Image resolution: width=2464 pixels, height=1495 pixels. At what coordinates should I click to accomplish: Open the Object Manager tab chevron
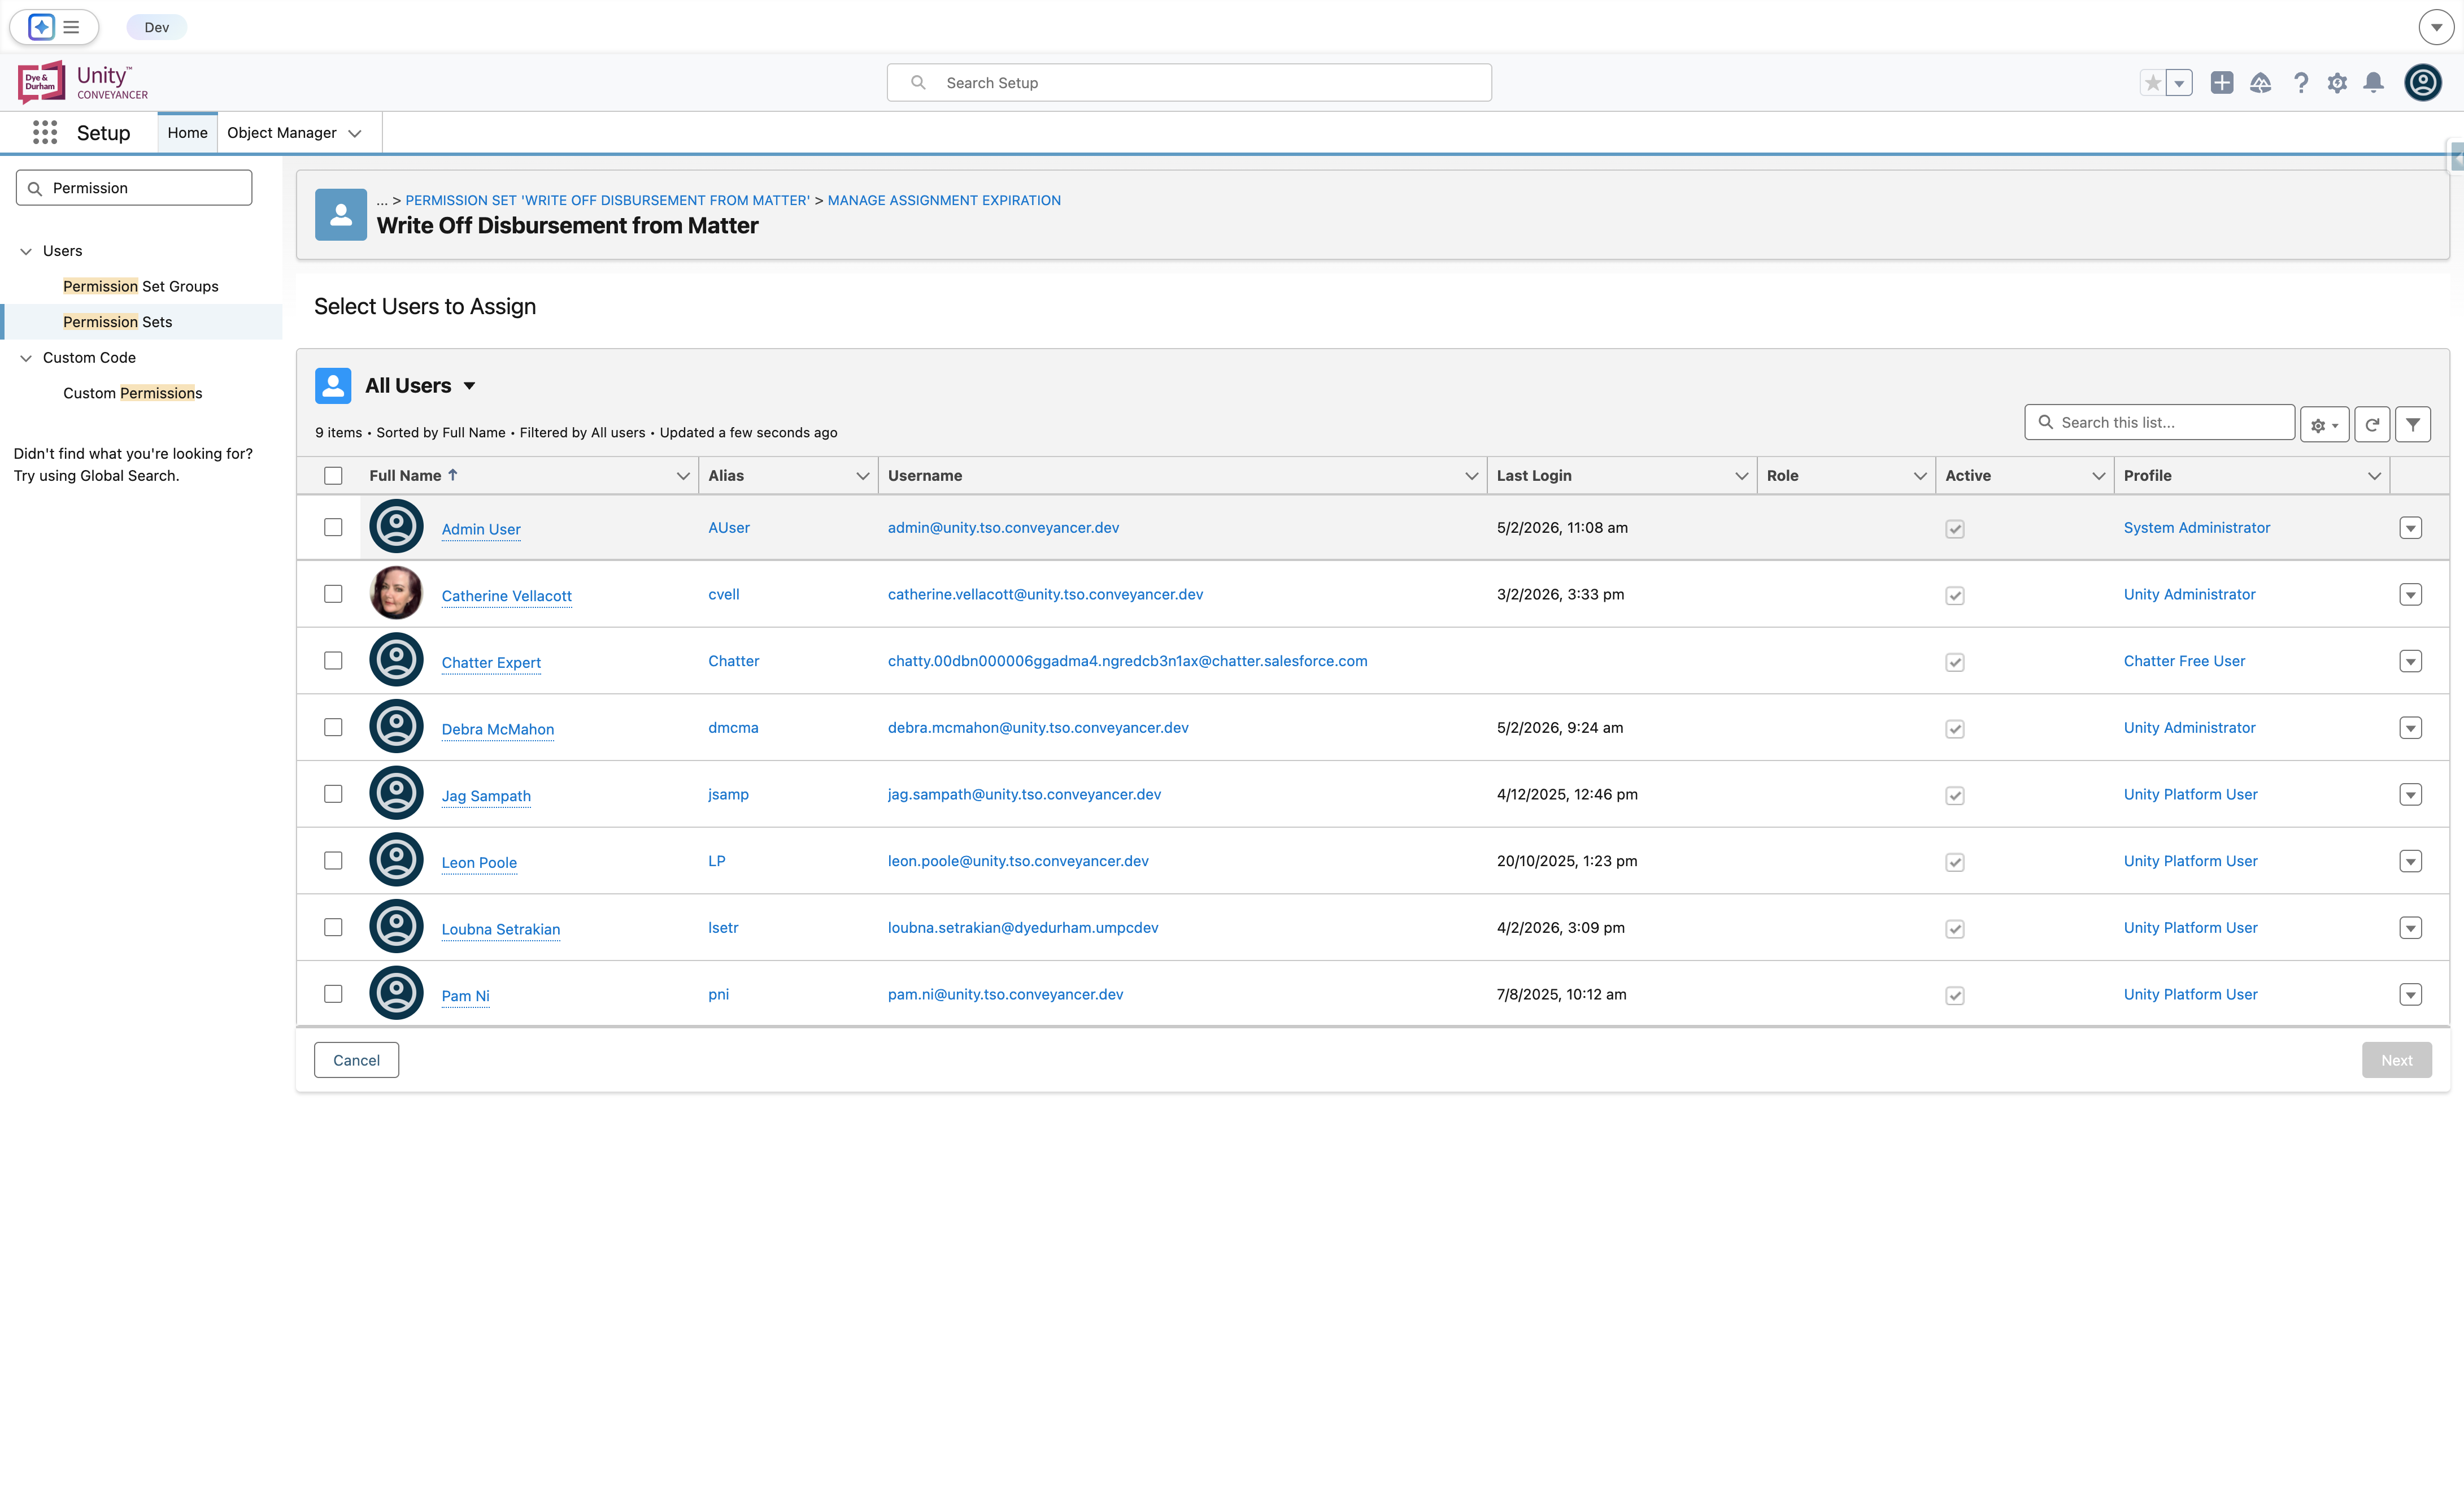click(355, 133)
